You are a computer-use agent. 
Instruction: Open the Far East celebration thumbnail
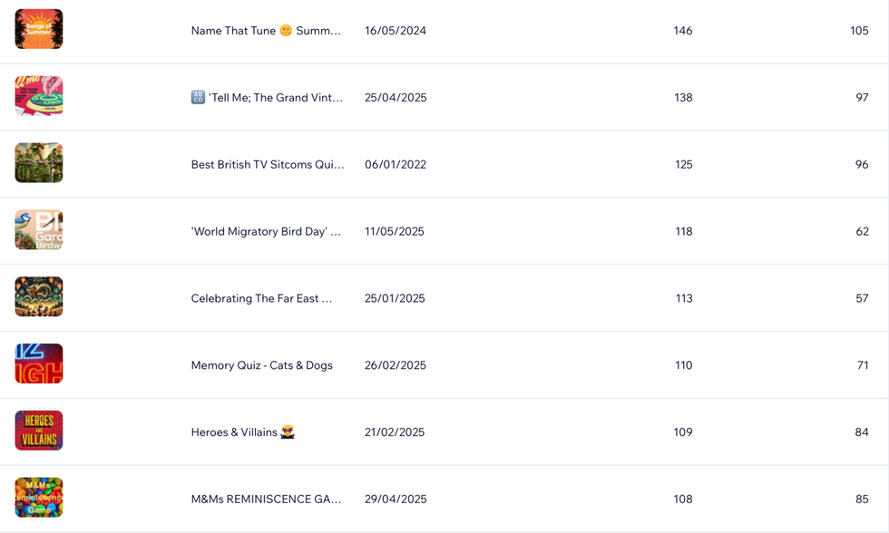pyautogui.click(x=38, y=296)
